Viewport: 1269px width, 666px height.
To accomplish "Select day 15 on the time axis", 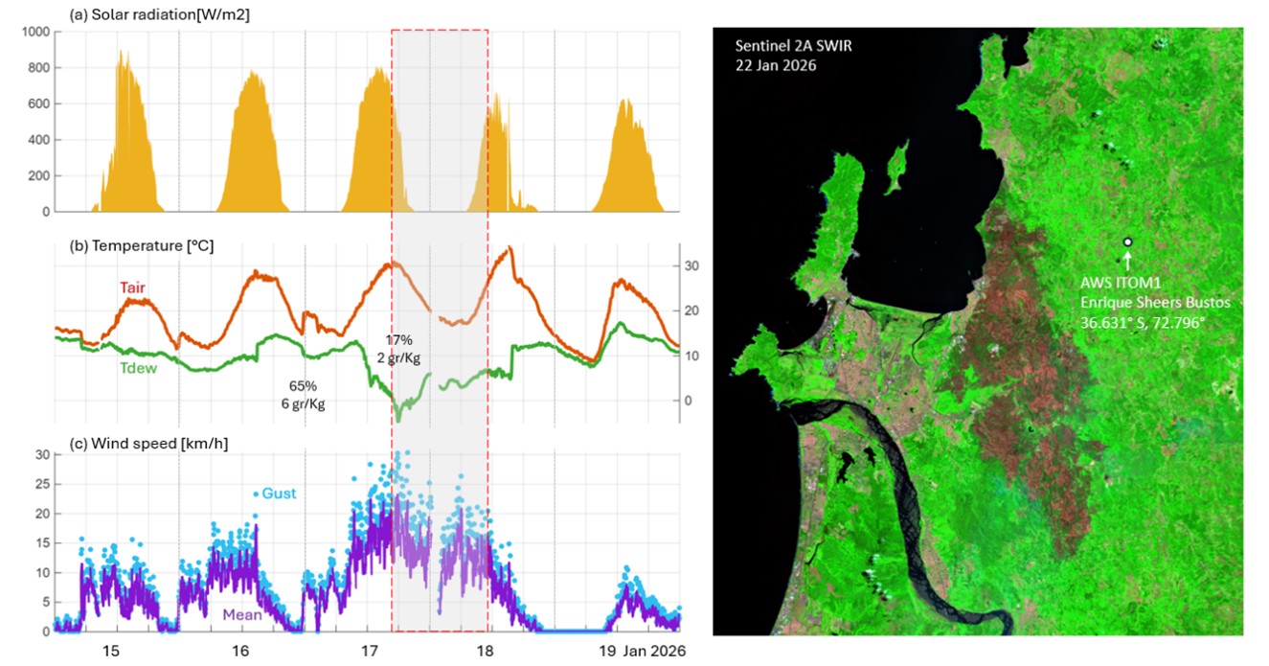I will click(110, 652).
